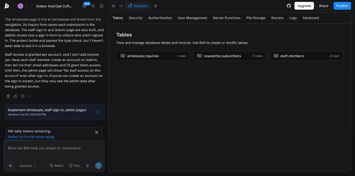Image resolution: width=355 pixels, height=176 pixels.
Task: Give the response a thumbs down
Action: pos(23,96)
